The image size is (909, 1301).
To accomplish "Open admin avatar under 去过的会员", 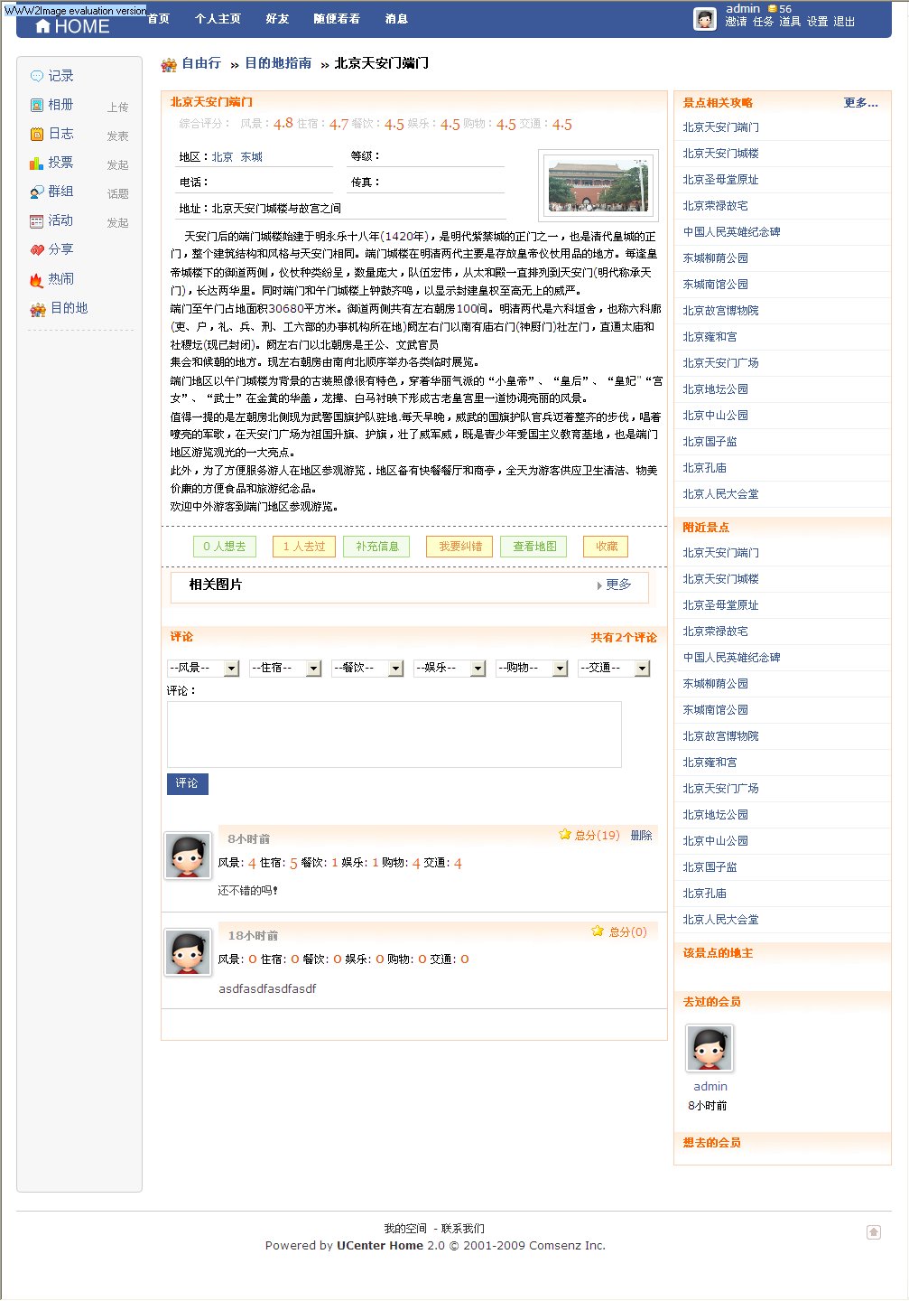I will (x=710, y=1048).
